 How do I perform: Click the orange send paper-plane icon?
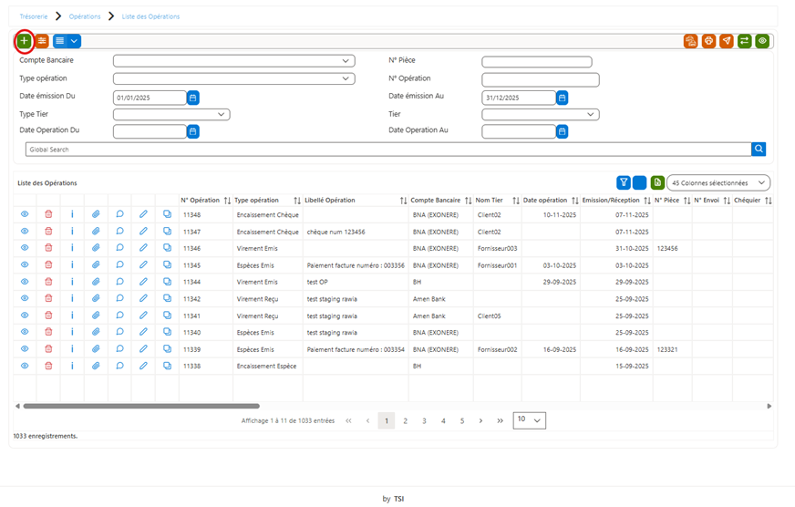[726, 41]
